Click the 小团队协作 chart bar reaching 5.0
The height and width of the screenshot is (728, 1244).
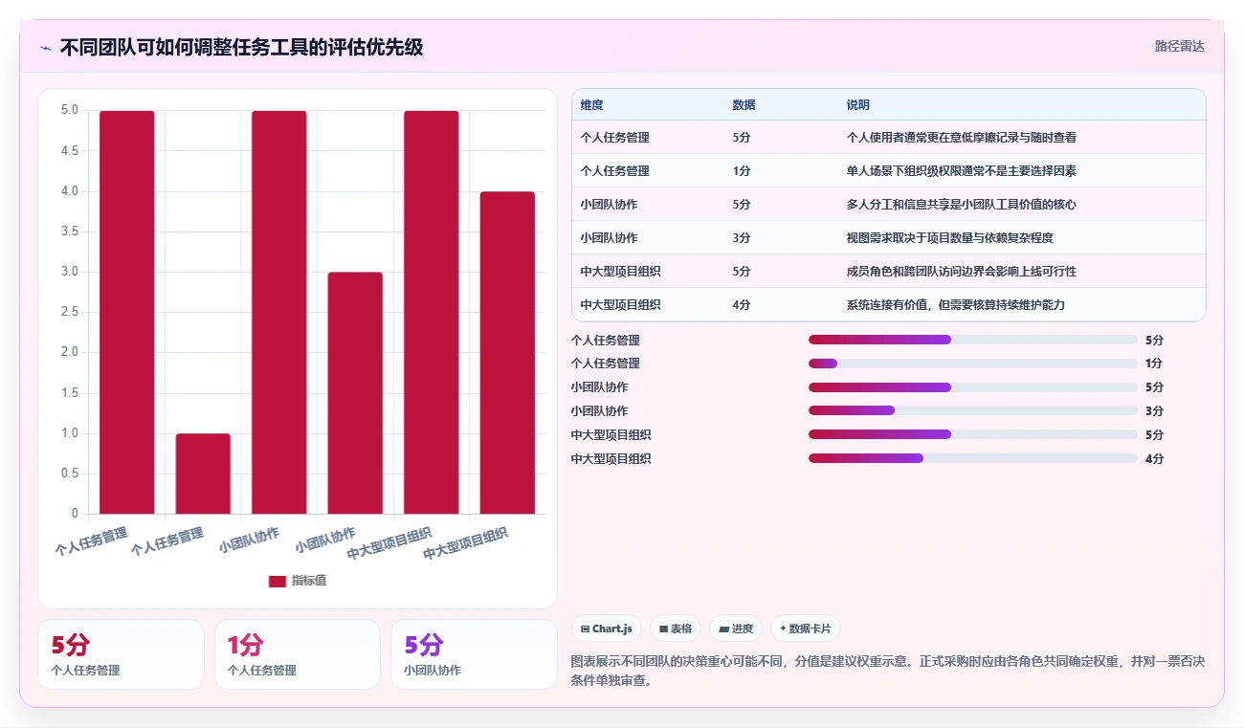pos(279,313)
